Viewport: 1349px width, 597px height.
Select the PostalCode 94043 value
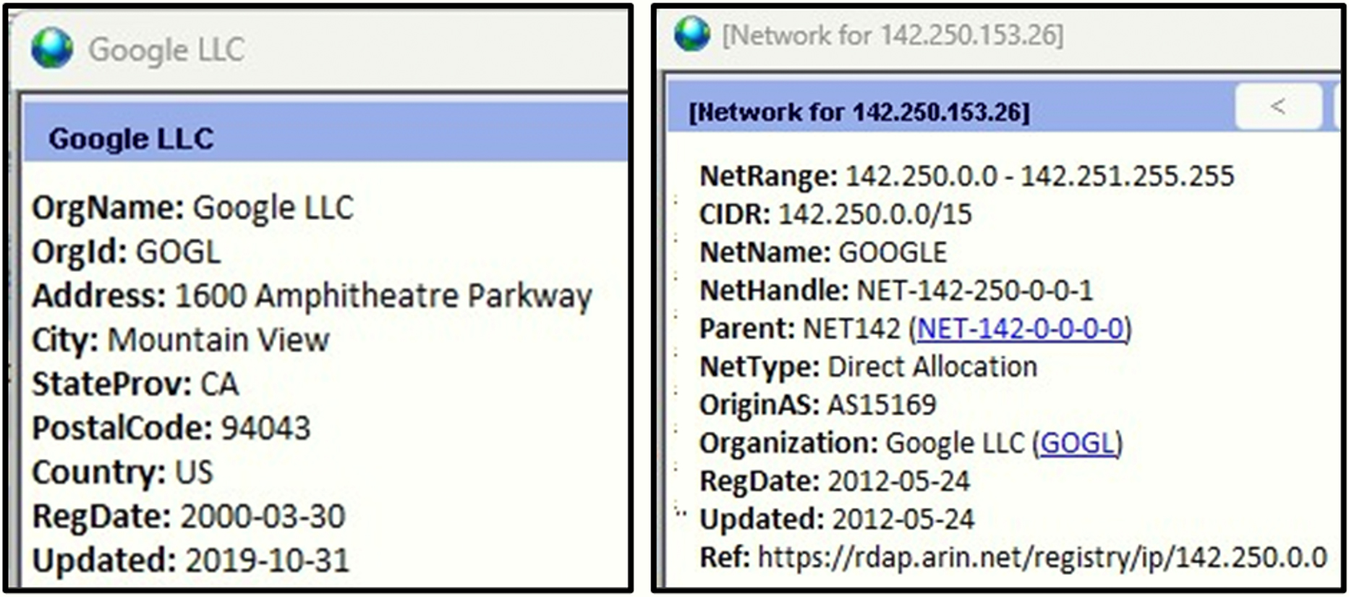(265, 428)
